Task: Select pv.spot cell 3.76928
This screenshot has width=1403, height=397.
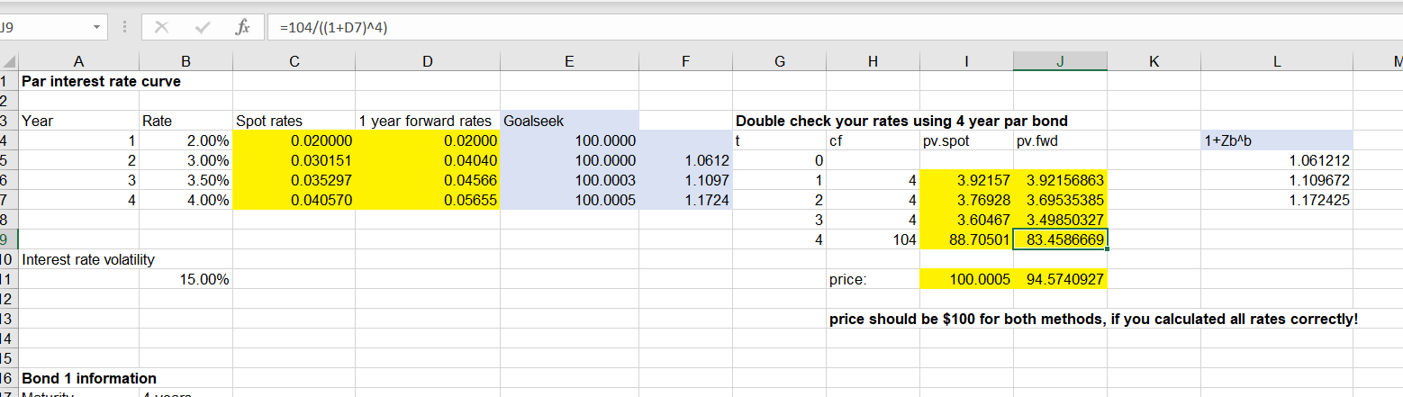Action: (x=966, y=200)
